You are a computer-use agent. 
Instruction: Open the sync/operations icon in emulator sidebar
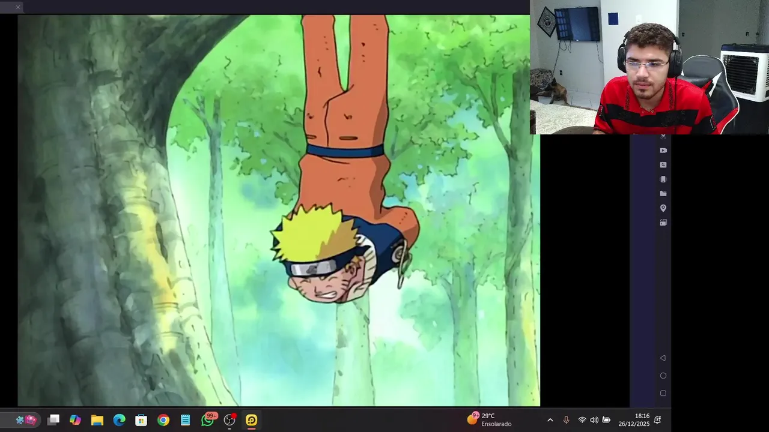[663, 165]
